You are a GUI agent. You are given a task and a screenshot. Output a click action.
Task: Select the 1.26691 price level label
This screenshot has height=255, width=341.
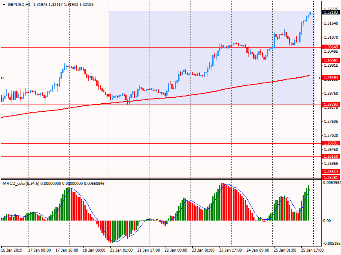pos(331,143)
